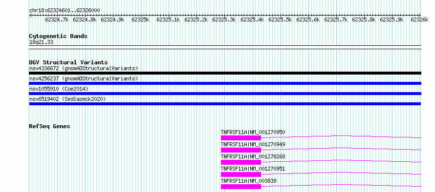
Task: Click the 62325k ruler tick label
Action: tap(140, 19)
